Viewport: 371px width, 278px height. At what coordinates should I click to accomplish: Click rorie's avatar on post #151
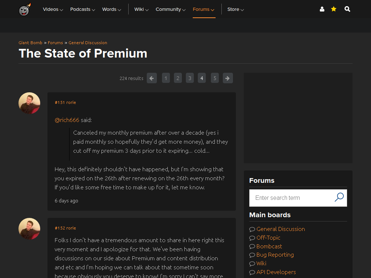[x=29, y=103]
